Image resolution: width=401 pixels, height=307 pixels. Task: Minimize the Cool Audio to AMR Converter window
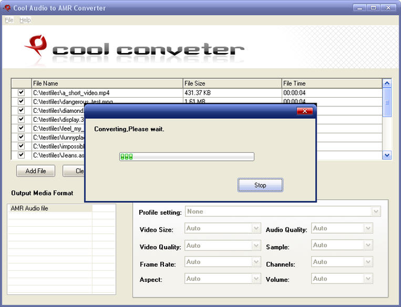[x=360, y=8]
